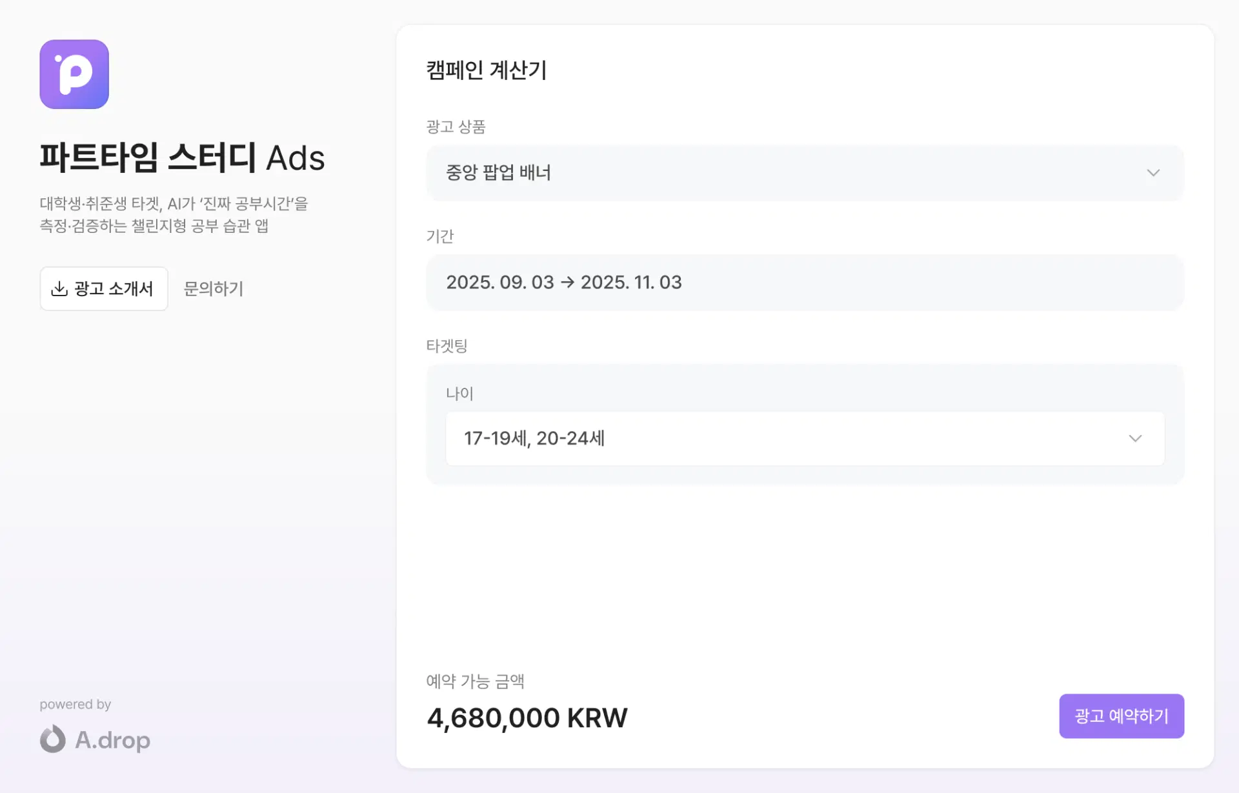Click the 4,680,000 KRW amount
1239x793 pixels.
pos(527,718)
